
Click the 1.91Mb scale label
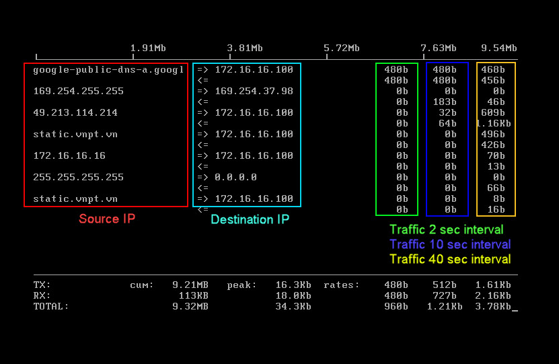[148, 48]
